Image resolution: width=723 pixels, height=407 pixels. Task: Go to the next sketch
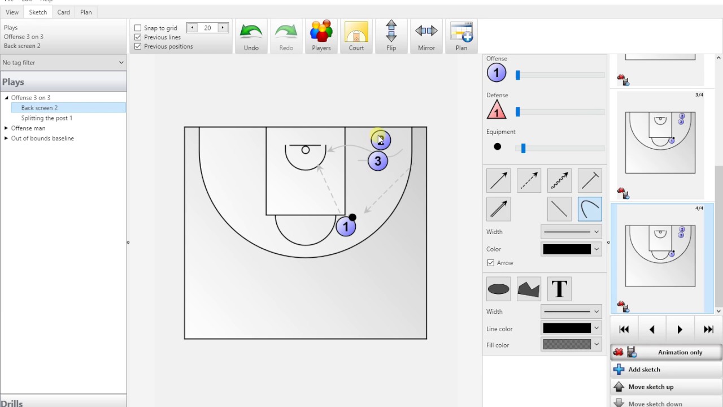[680, 330]
